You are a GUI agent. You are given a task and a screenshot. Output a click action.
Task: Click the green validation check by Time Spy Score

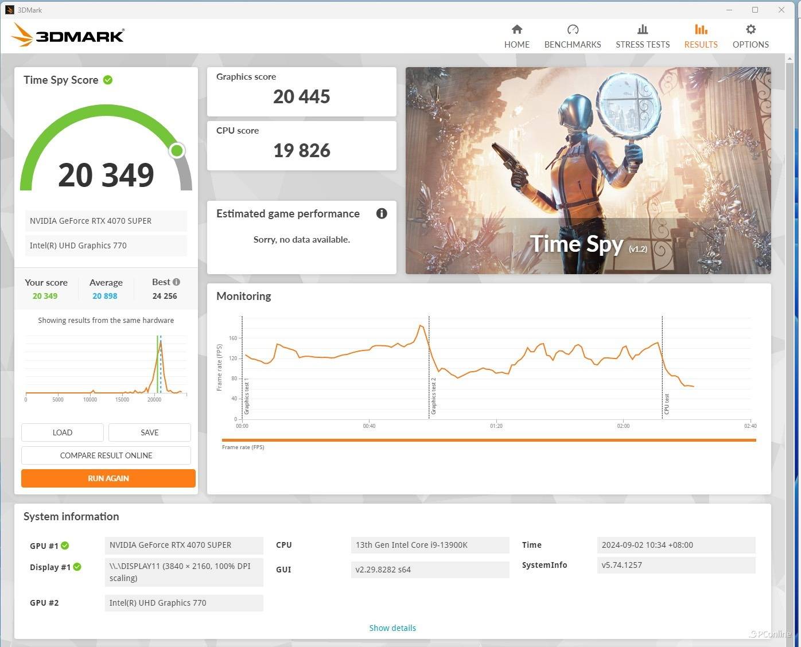coord(108,80)
